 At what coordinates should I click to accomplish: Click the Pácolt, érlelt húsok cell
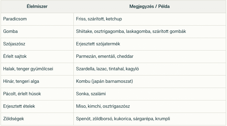click(x=37, y=94)
